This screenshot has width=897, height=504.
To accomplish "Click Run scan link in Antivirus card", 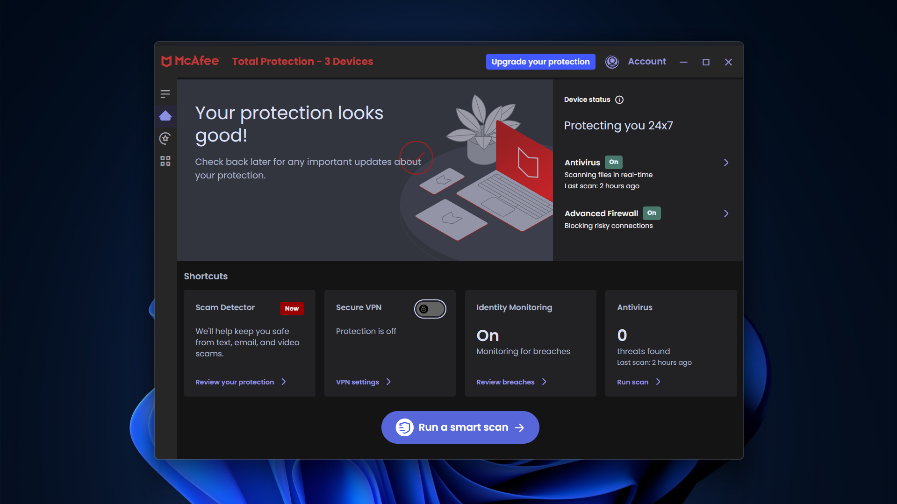I will tap(632, 382).
